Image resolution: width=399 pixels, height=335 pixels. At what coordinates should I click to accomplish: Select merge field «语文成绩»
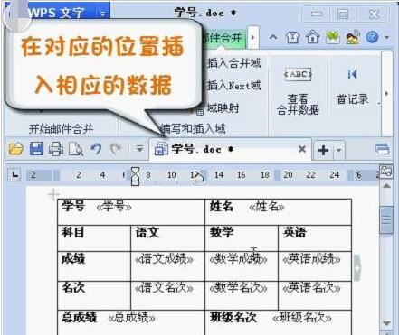coord(164,259)
